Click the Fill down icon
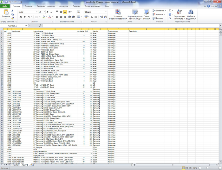 click(170, 15)
